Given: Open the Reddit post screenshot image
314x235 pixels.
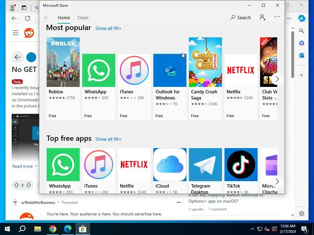Looking at the screenshot, I should 25,137.
